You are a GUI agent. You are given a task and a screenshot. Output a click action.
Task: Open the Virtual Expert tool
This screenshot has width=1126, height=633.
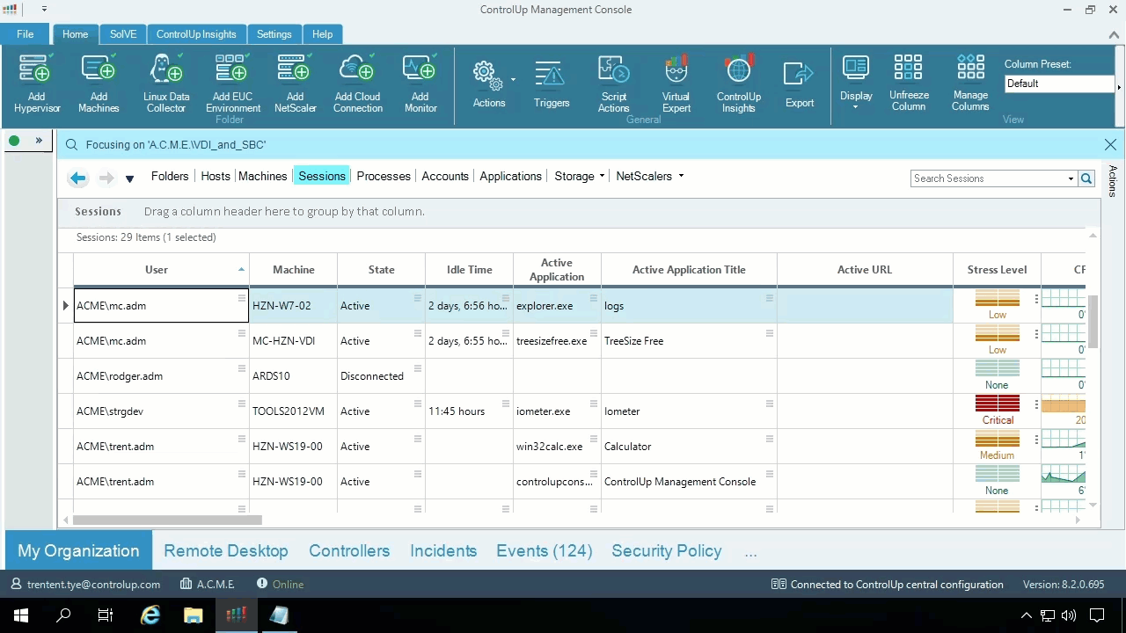coord(676,84)
